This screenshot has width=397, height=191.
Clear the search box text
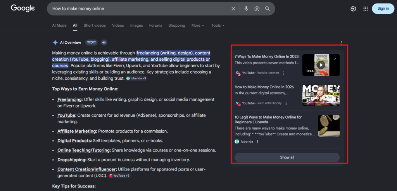click(233, 9)
